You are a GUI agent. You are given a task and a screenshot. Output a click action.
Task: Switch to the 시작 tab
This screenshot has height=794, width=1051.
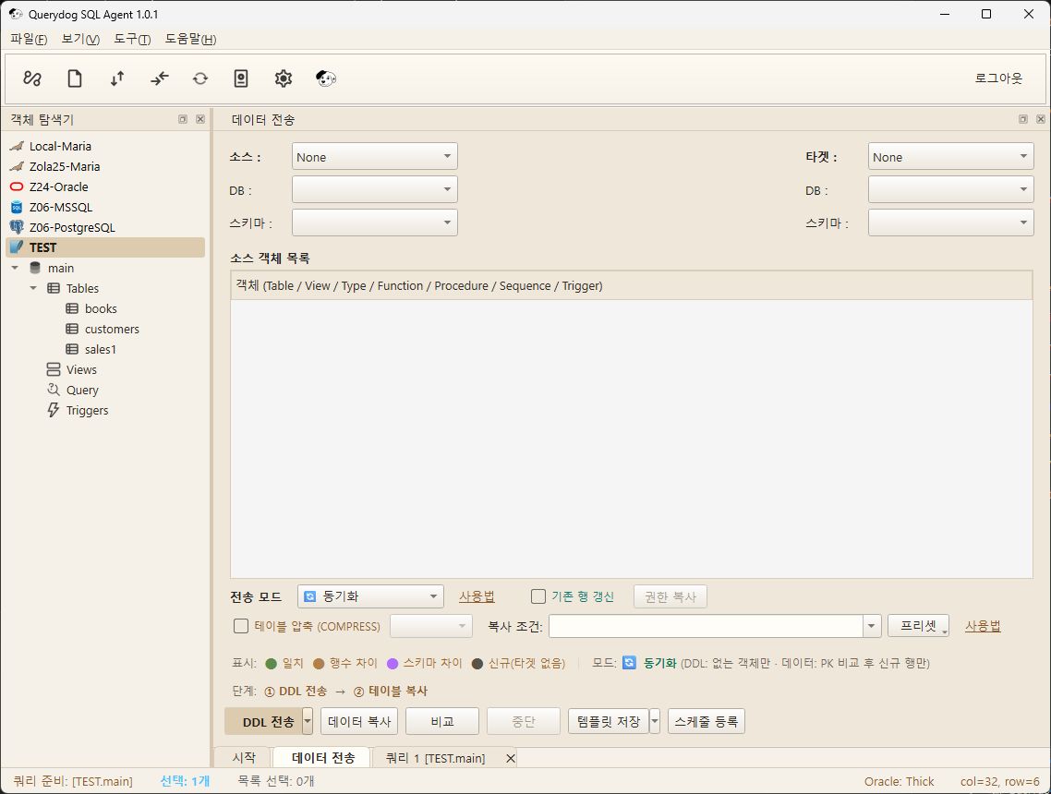[244, 758]
